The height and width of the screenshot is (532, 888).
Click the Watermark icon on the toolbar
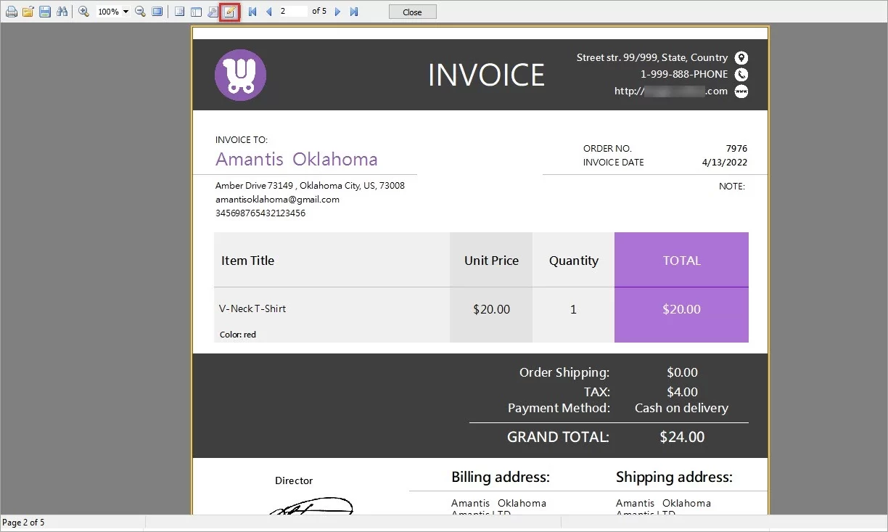click(x=179, y=11)
